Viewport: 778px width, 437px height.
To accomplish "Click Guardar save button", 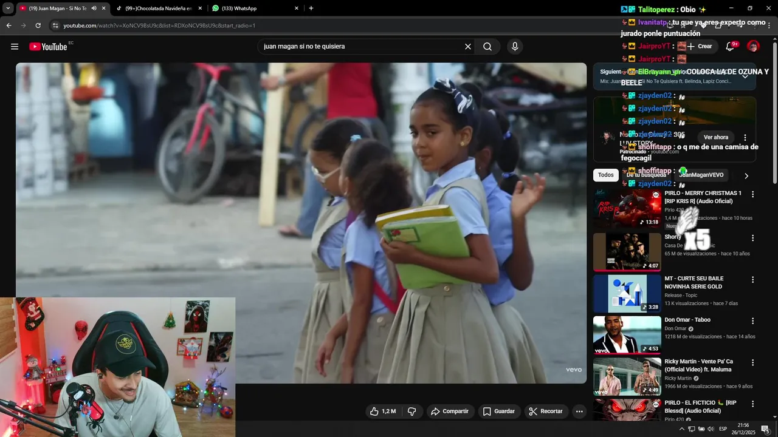I will click(499, 412).
